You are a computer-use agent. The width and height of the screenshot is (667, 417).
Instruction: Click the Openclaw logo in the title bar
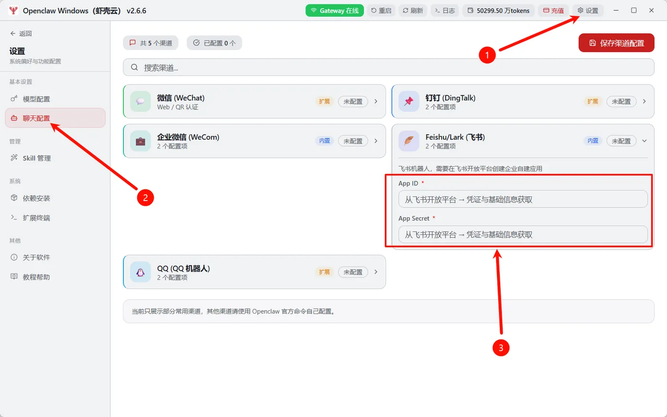(x=13, y=10)
